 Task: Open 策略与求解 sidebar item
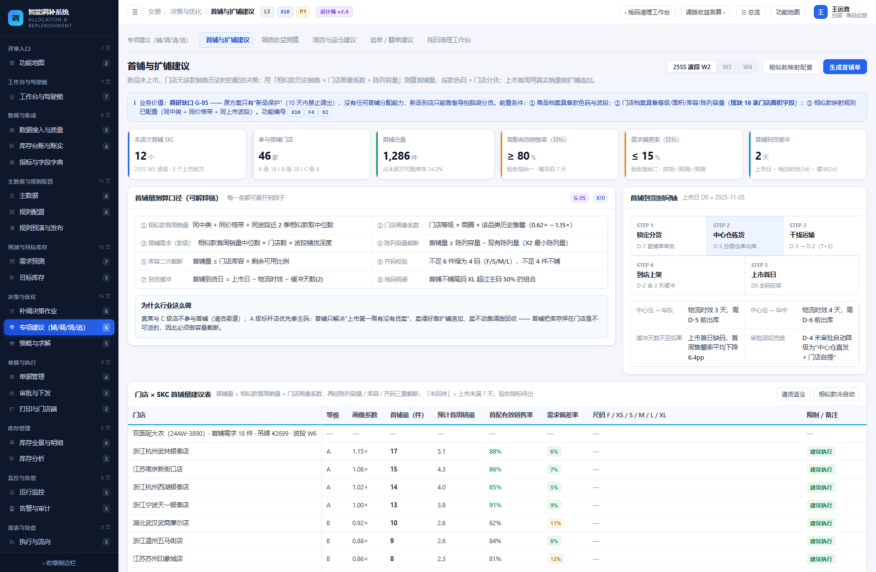[59, 344]
